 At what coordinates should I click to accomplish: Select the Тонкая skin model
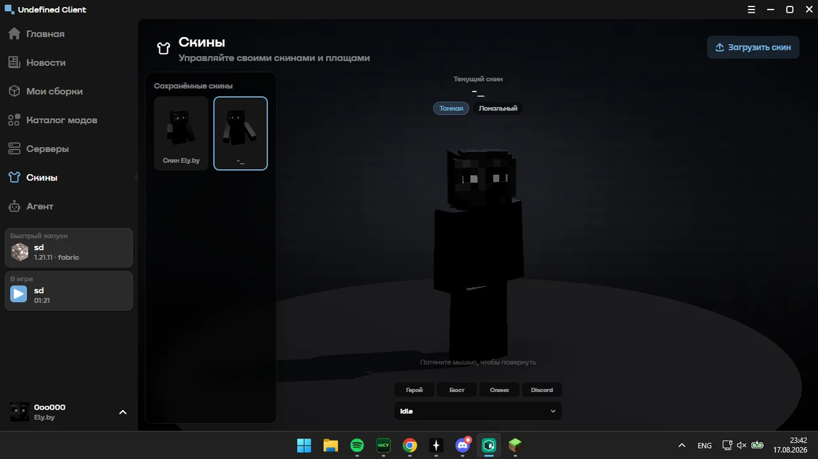click(451, 109)
